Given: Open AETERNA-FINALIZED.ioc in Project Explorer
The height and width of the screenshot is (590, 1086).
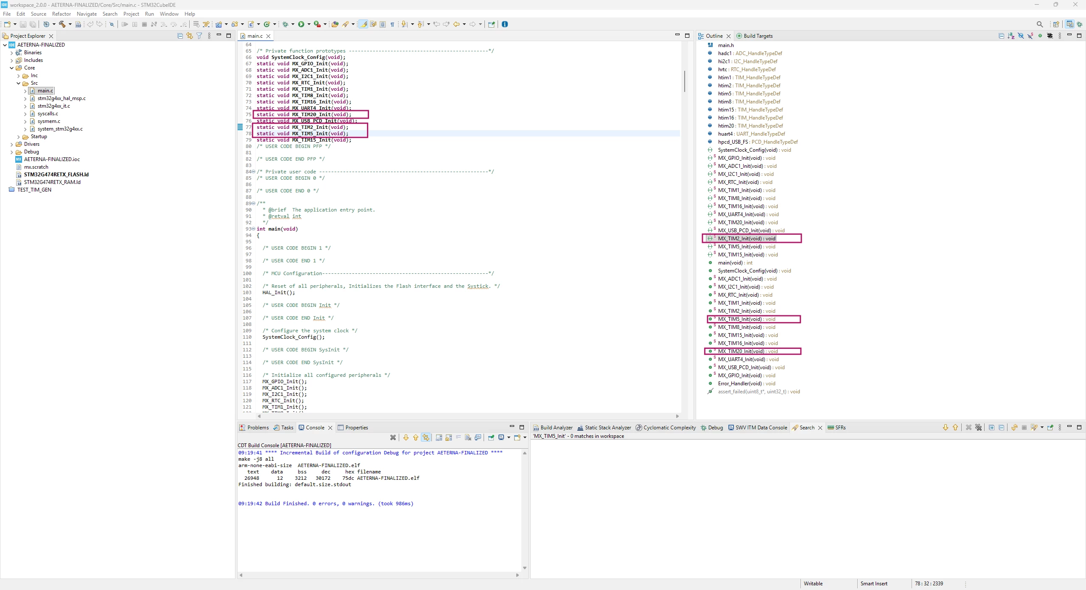Looking at the screenshot, I should tap(52, 159).
